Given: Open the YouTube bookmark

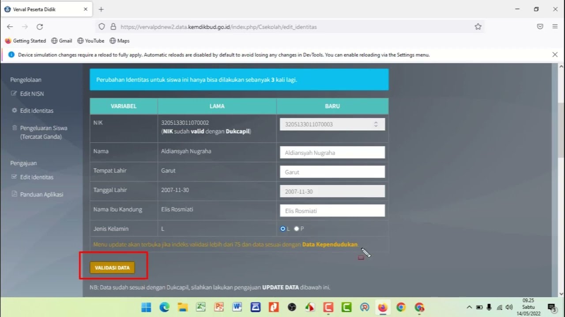Looking at the screenshot, I should pos(90,41).
